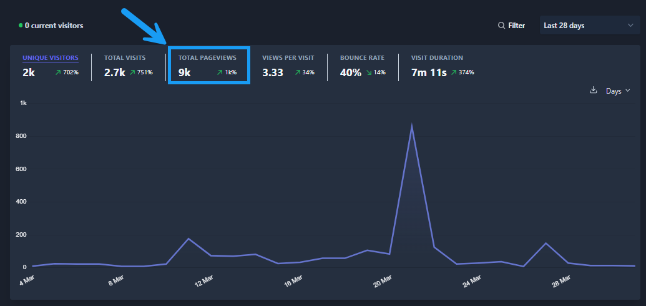Click the graph peak near 20 Mar
Image resolution: width=646 pixels, height=306 pixels.
coord(411,126)
